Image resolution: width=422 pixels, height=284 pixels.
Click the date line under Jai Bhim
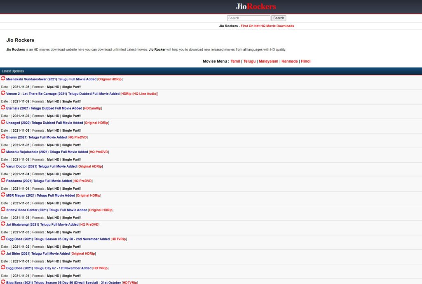pyautogui.click(x=41, y=261)
